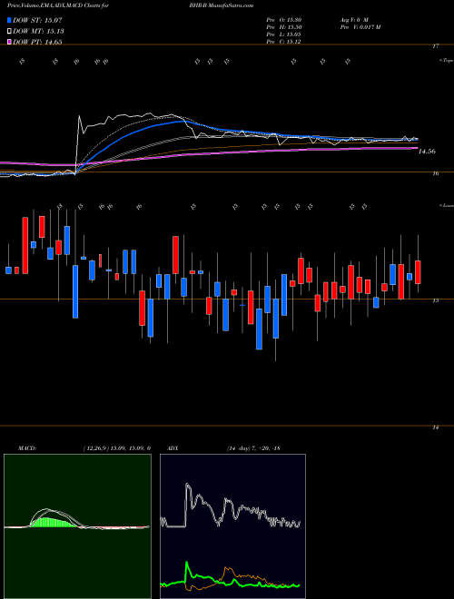Click the blue DOW ST legend swatch
The width and height of the screenshot is (454, 599).
[x=10, y=20]
